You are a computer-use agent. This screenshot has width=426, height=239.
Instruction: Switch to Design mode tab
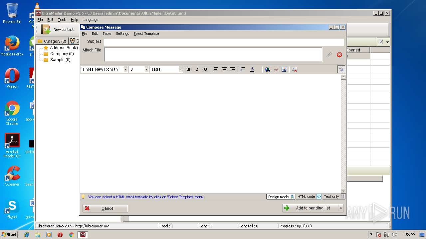[x=281, y=197]
